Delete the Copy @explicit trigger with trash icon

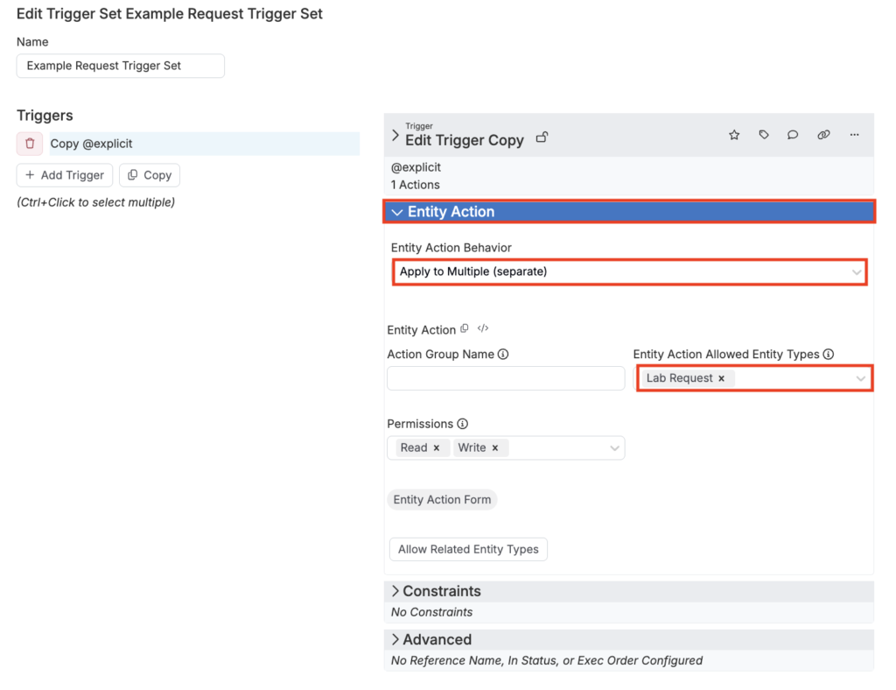click(x=30, y=144)
